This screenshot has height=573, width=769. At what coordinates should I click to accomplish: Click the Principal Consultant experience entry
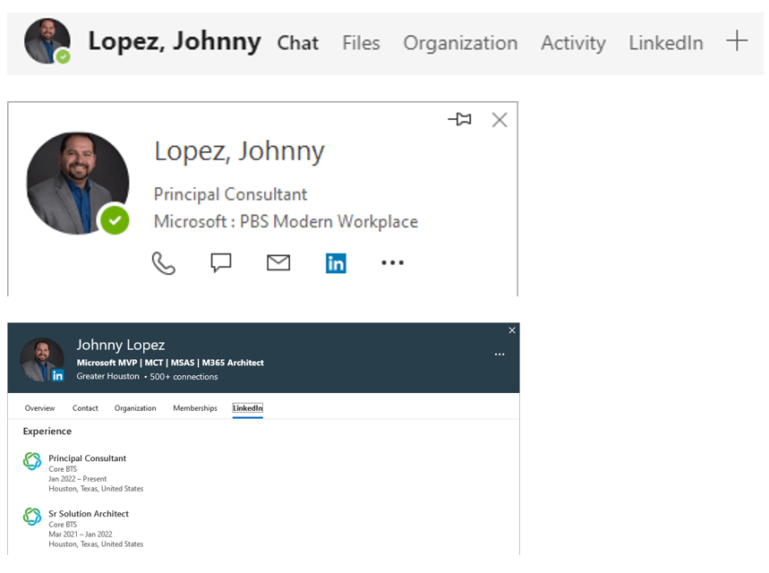click(x=87, y=458)
